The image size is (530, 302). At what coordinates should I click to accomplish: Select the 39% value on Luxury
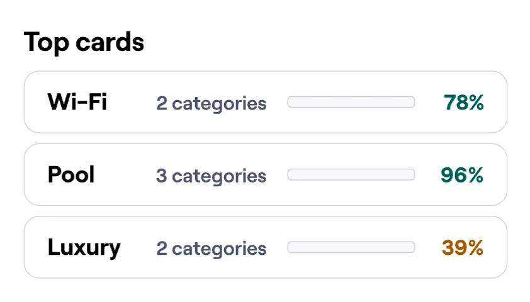pyautogui.click(x=462, y=248)
